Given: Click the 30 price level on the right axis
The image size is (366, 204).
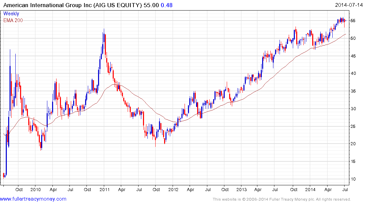Looking at the screenshot, I should 353,109.
